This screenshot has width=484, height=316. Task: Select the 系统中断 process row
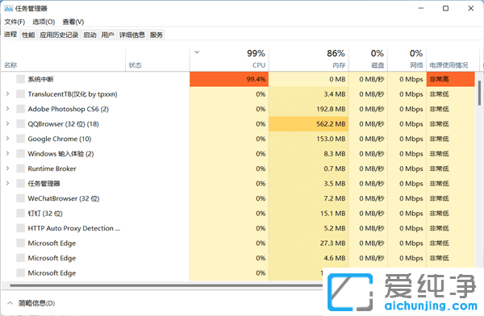(238, 79)
